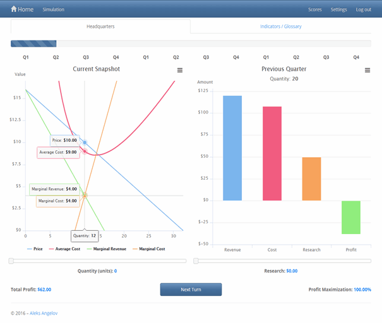Click the Home house icon
382x323 pixels.
click(x=14, y=9)
